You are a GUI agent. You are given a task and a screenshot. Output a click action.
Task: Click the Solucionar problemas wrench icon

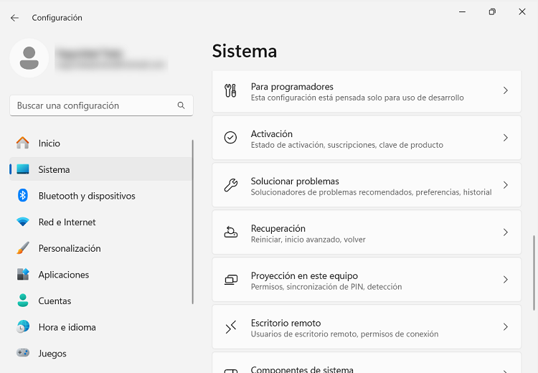(230, 186)
